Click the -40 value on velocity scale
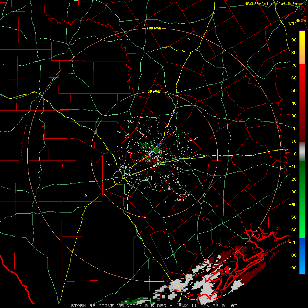Viewport: 308px width, 308px height. click(x=293, y=205)
